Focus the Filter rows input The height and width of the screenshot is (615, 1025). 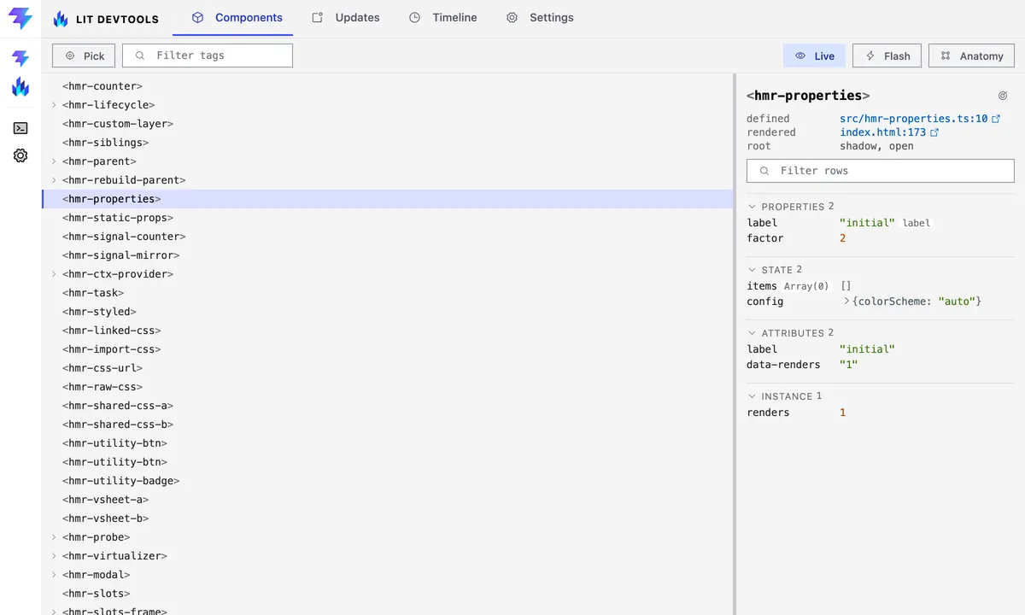pos(881,171)
